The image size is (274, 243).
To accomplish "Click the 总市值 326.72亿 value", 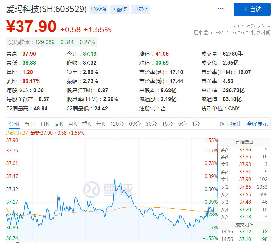I will (x=234, y=90).
